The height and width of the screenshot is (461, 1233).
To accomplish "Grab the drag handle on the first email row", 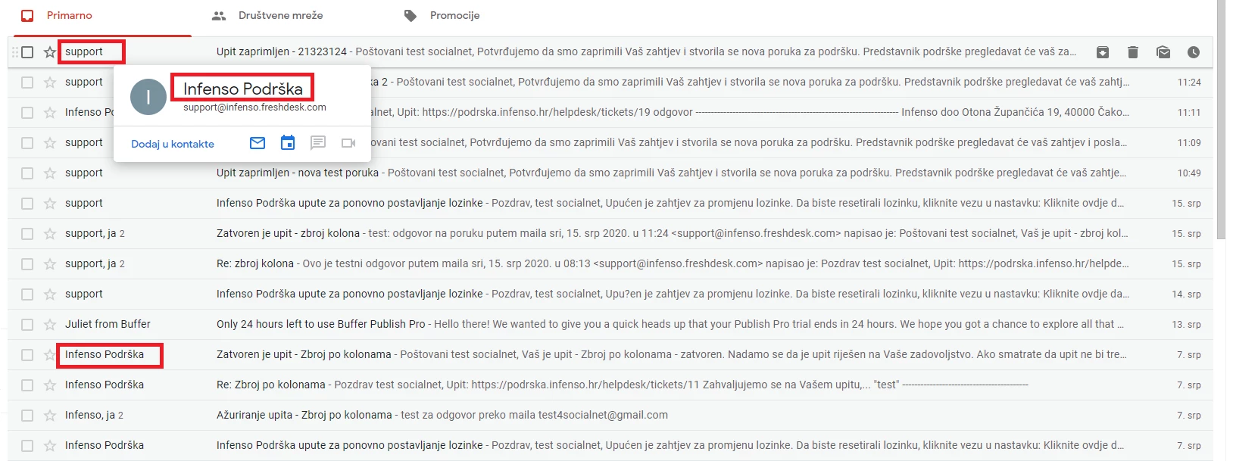I will pos(14,52).
